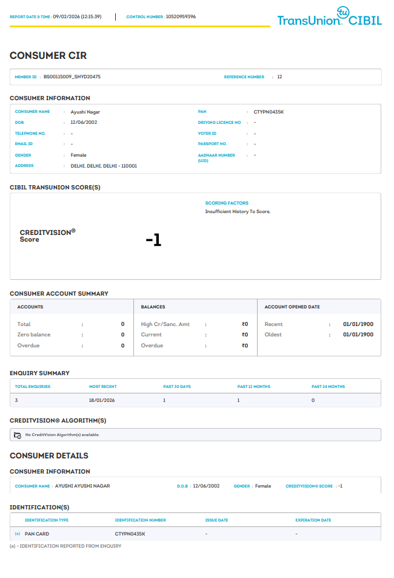394x578 pixels.
Task: Click the ENQUIRY SUMMARY heading
Action: 39,373
